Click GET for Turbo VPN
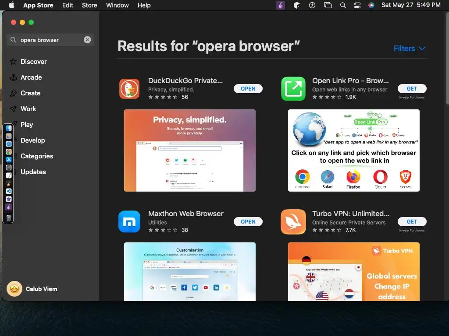449x336 pixels. 412,221
